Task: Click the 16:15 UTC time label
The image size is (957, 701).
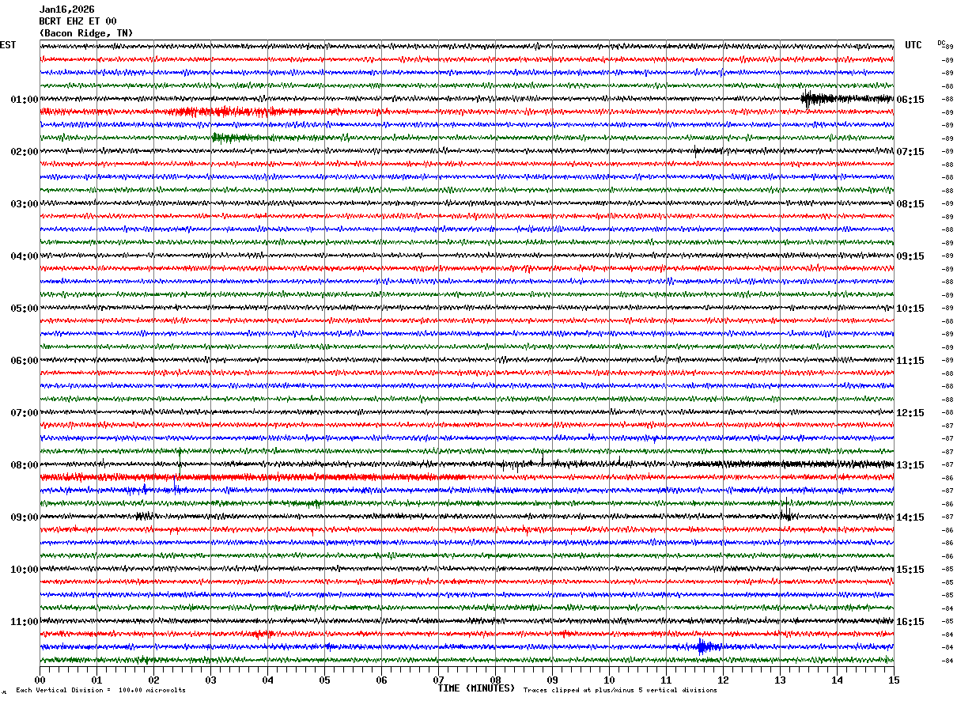Action: click(x=910, y=622)
